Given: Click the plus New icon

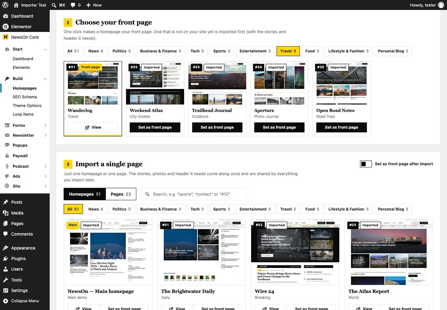Looking at the screenshot, I should [x=88, y=5].
